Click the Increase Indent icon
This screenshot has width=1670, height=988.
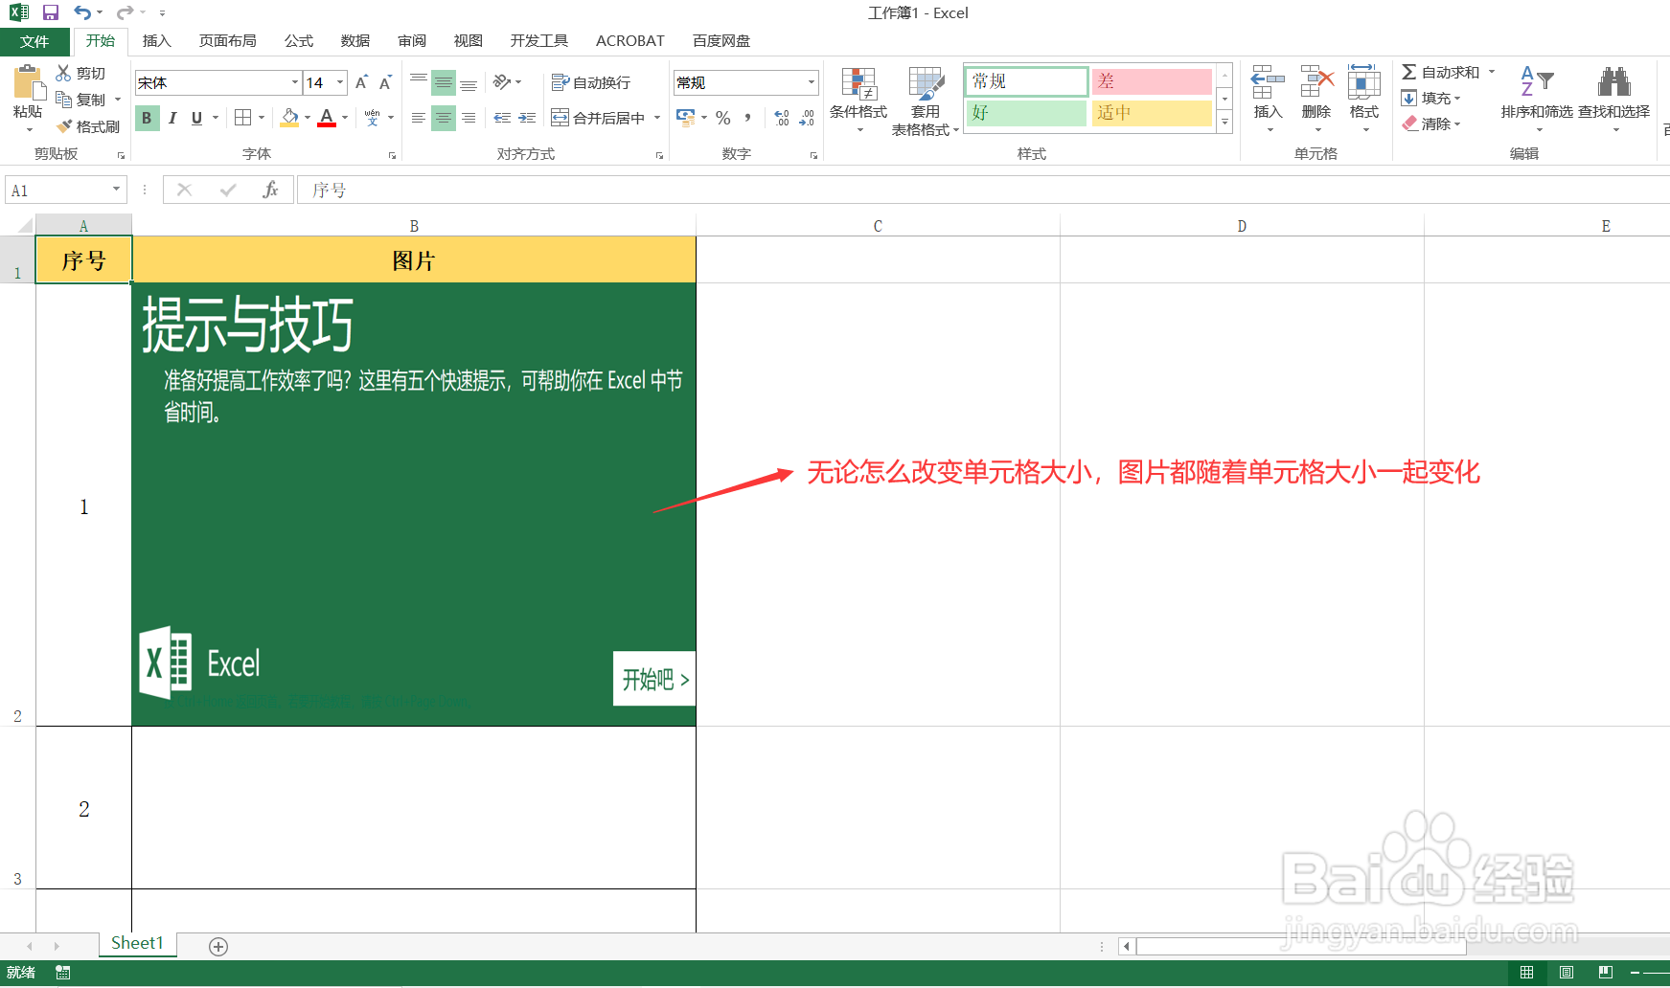[527, 118]
